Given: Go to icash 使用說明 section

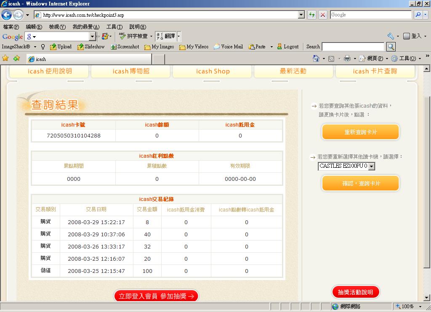Looking at the screenshot, I should click(50, 71).
